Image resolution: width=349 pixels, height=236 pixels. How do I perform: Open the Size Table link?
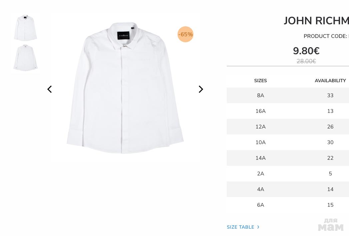[240, 227]
